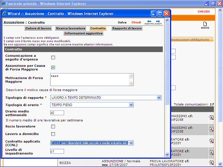The height and width of the screenshot is (167, 223).
Task: Open Informazioni aggiuntive tab
Action: (84, 33)
